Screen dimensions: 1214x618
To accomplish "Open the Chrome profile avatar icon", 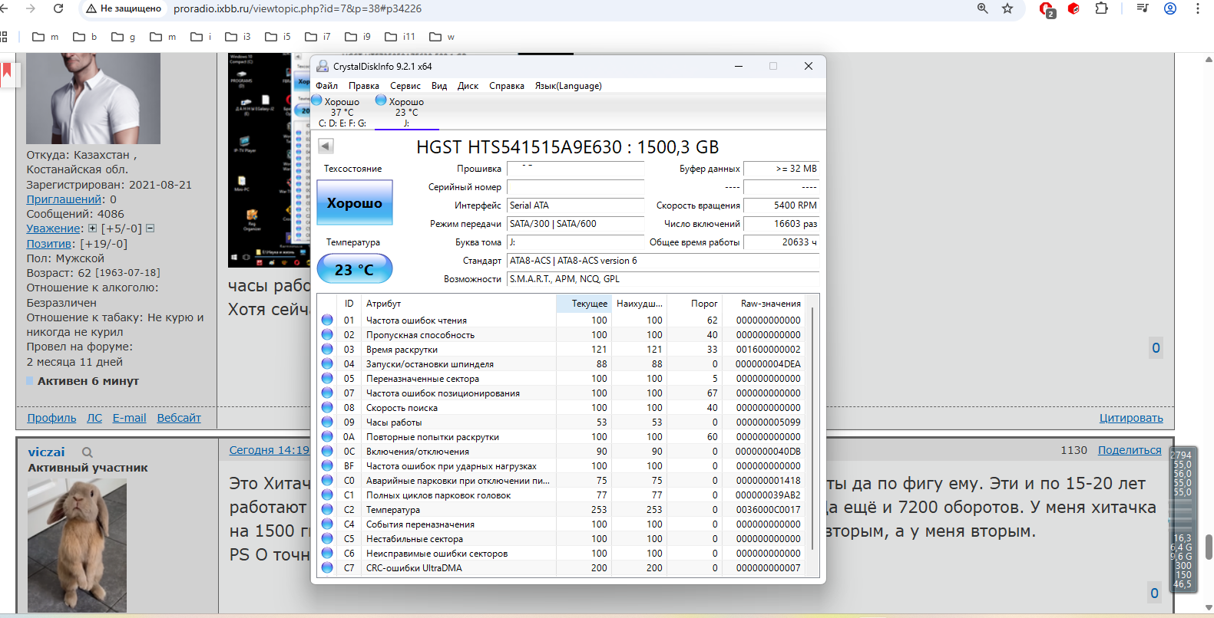I will (1169, 8).
